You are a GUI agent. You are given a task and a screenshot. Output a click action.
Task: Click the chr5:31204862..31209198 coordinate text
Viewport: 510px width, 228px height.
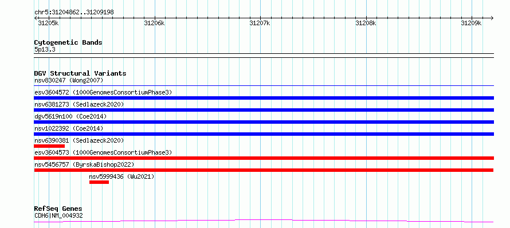click(74, 13)
